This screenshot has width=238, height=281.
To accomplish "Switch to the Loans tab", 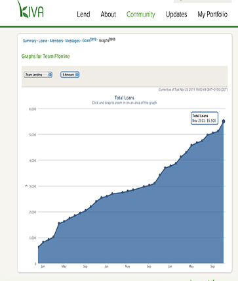I will [x=43, y=41].
